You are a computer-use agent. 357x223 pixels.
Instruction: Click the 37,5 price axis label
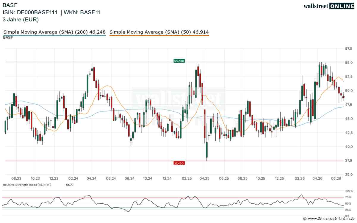(349, 160)
